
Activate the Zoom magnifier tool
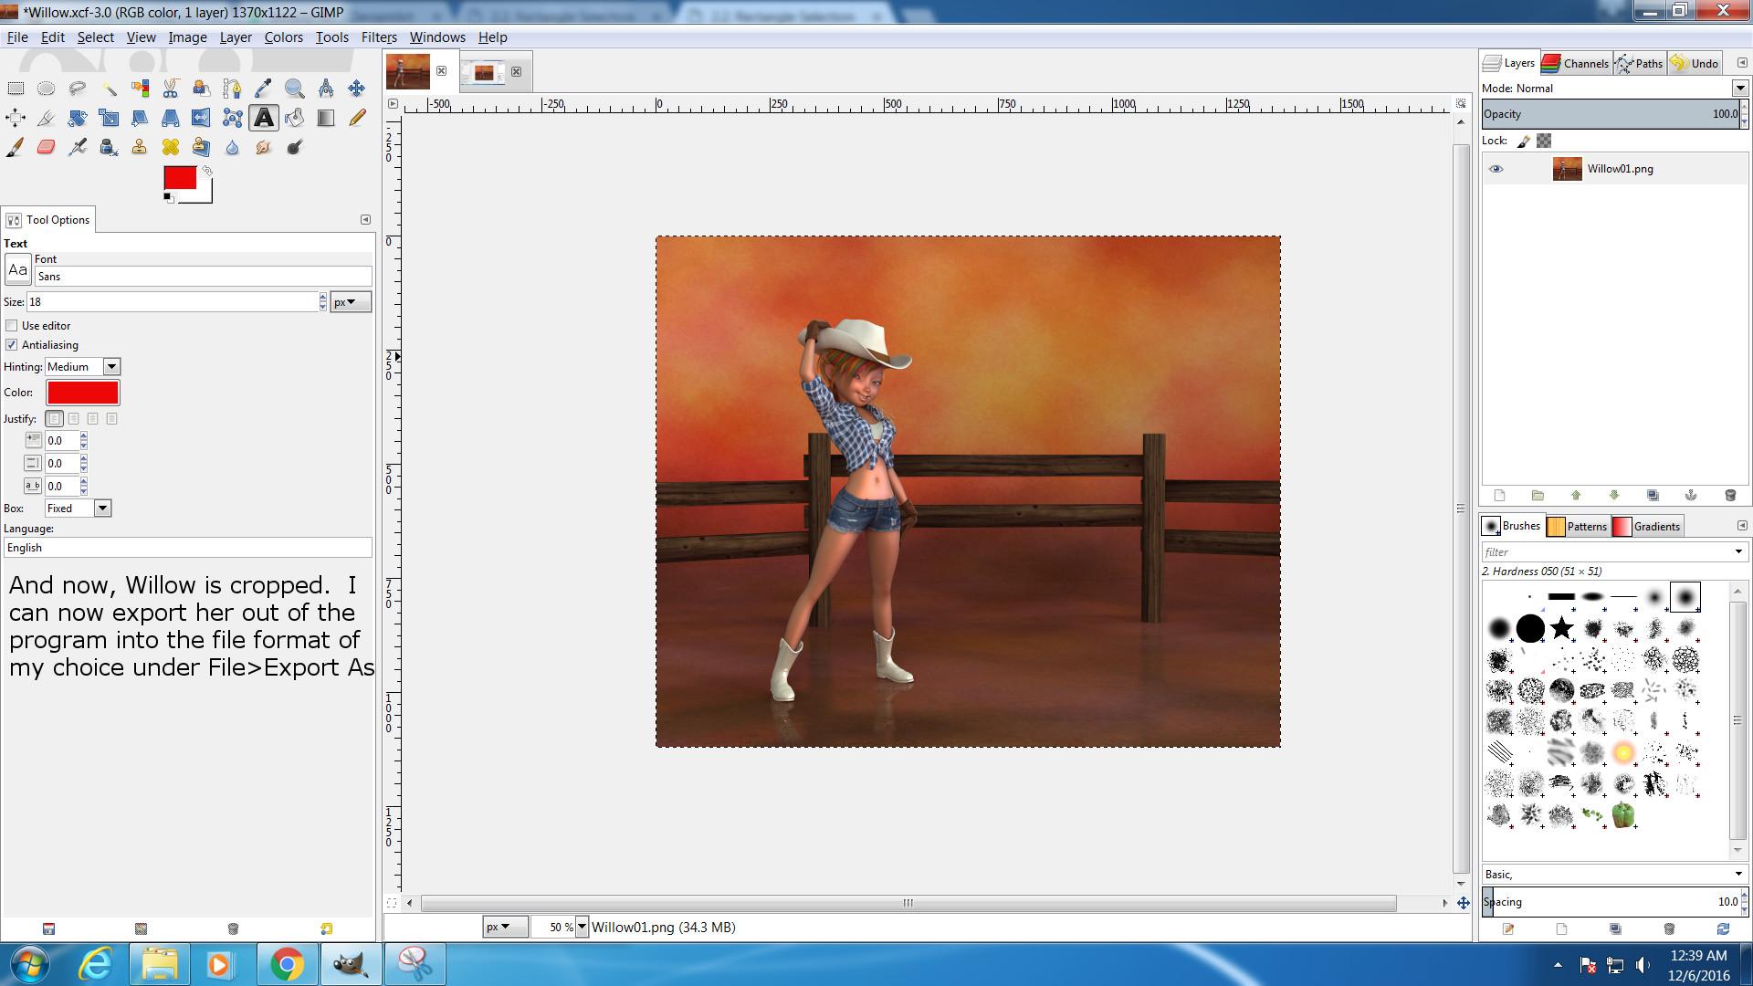(294, 89)
